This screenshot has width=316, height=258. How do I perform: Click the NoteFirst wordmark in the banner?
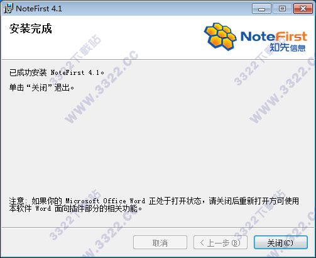[x=274, y=36]
